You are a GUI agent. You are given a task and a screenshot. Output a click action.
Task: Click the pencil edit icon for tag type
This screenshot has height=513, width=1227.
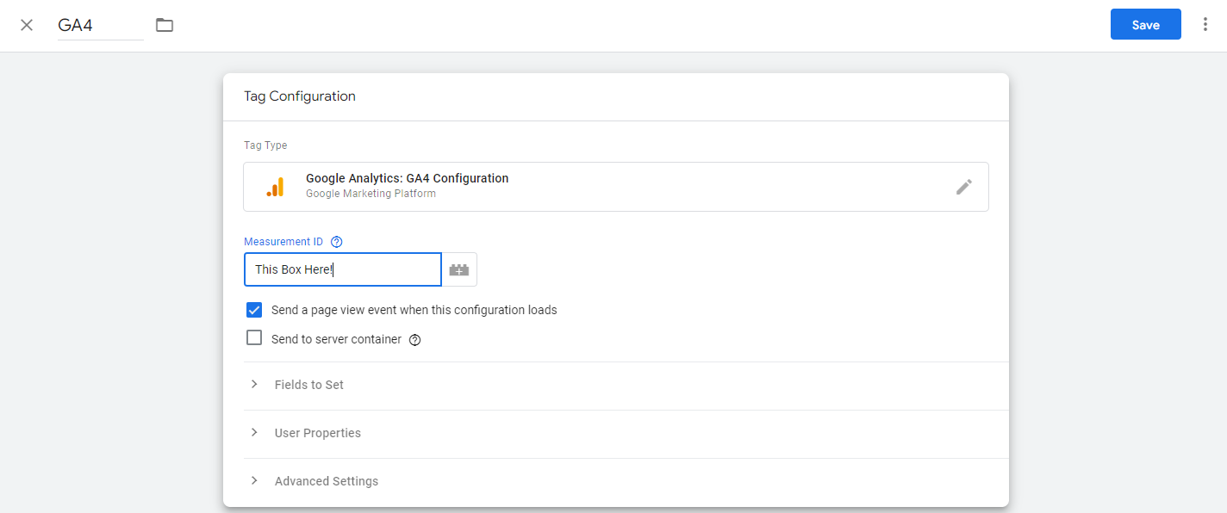coord(964,187)
